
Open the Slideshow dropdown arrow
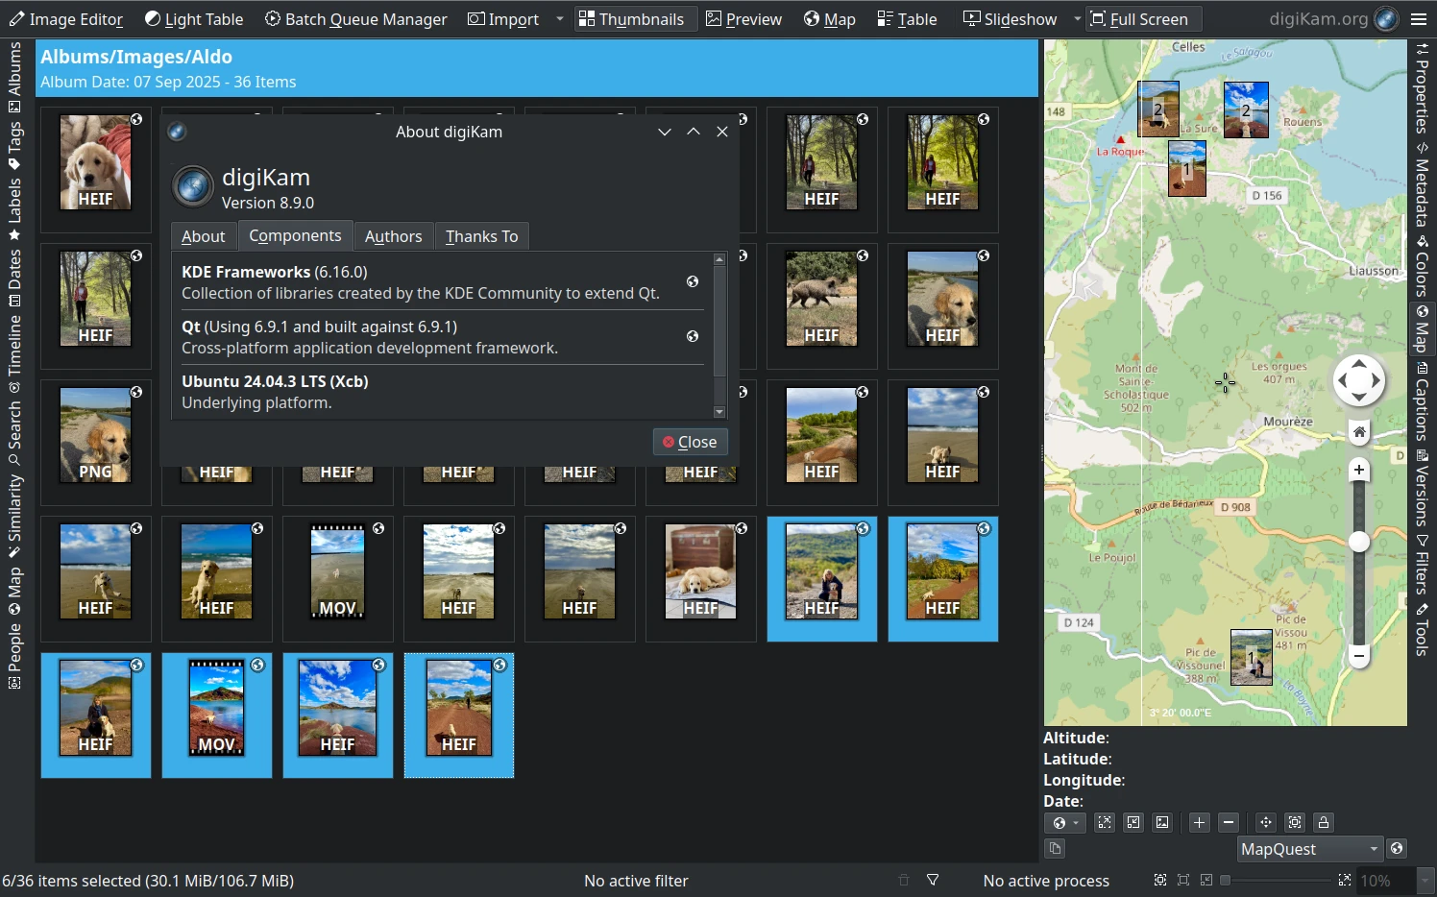tap(1076, 18)
